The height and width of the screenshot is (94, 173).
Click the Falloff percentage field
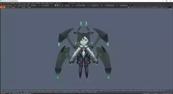pos(52,5)
